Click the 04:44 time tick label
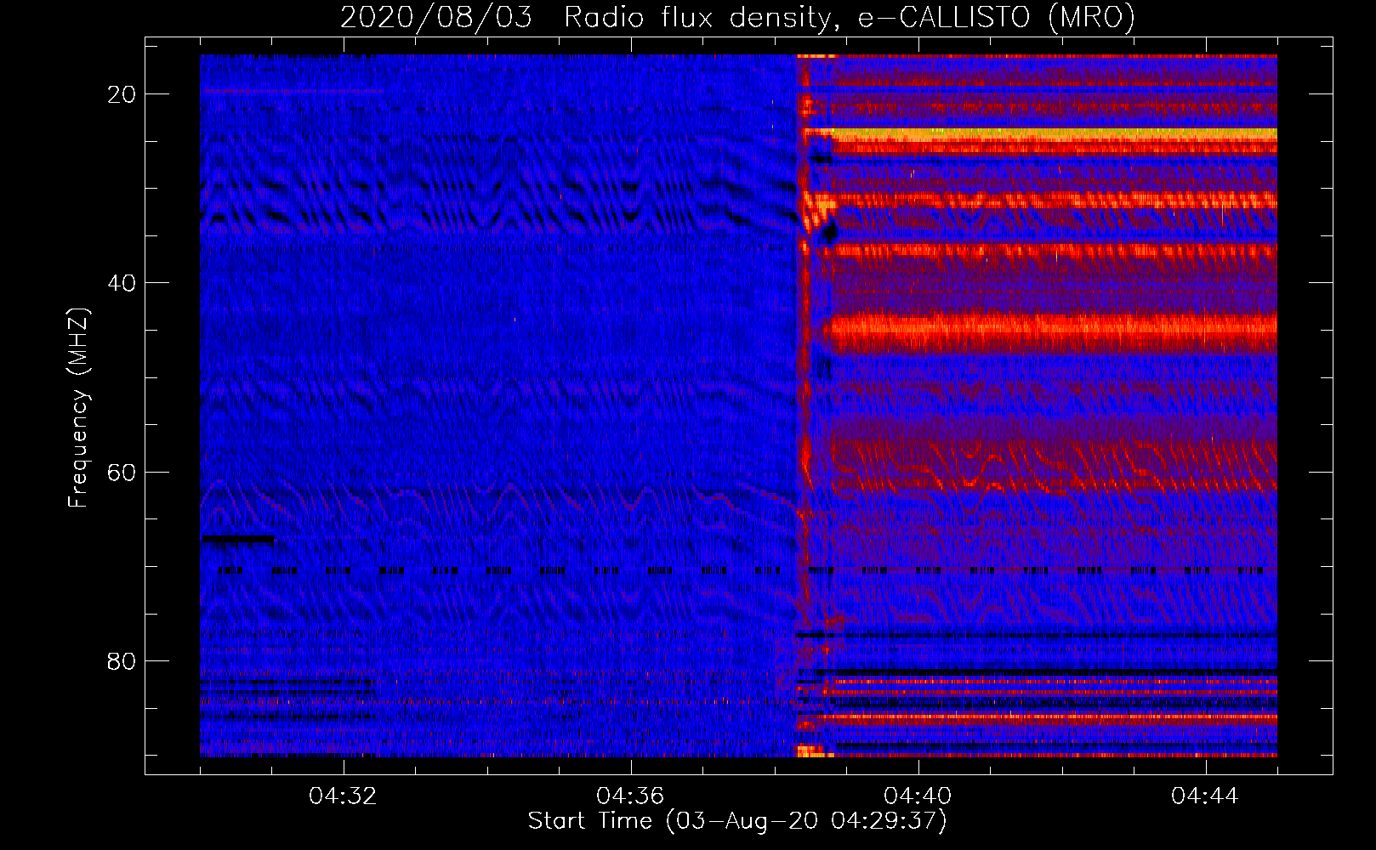This screenshot has height=850, width=1376. click(x=1205, y=796)
